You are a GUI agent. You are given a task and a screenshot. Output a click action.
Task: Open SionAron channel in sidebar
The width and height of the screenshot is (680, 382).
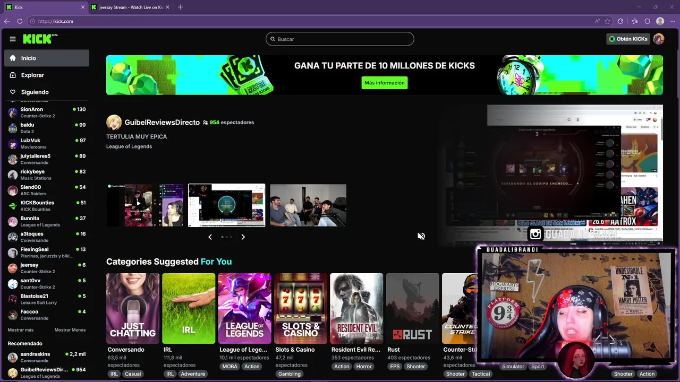point(47,112)
